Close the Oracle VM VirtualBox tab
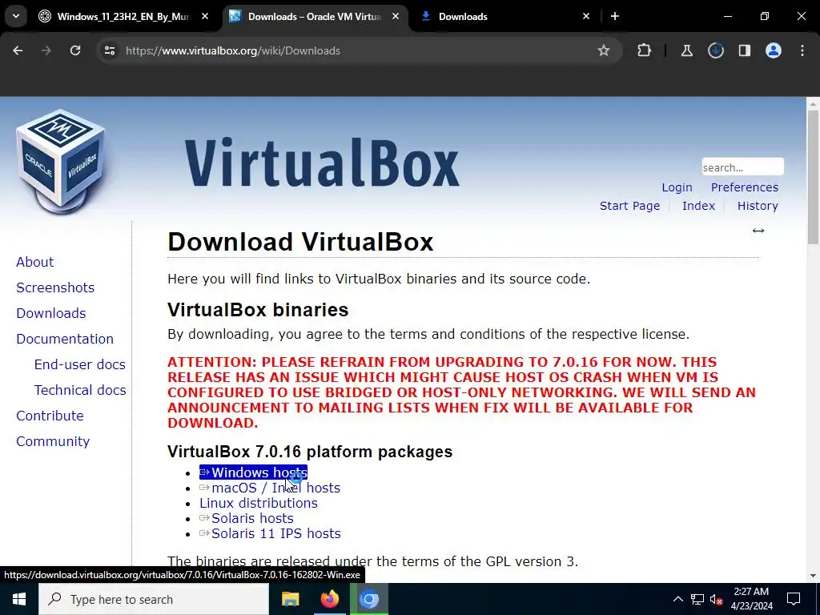Image resolution: width=820 pixels, height=615 pixels. 396,16
